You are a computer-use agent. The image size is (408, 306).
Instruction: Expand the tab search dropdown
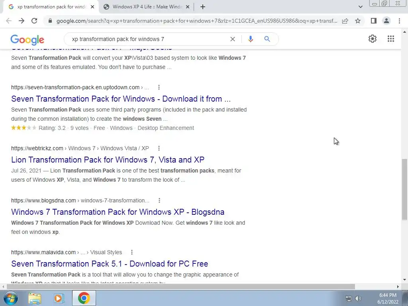360,7
